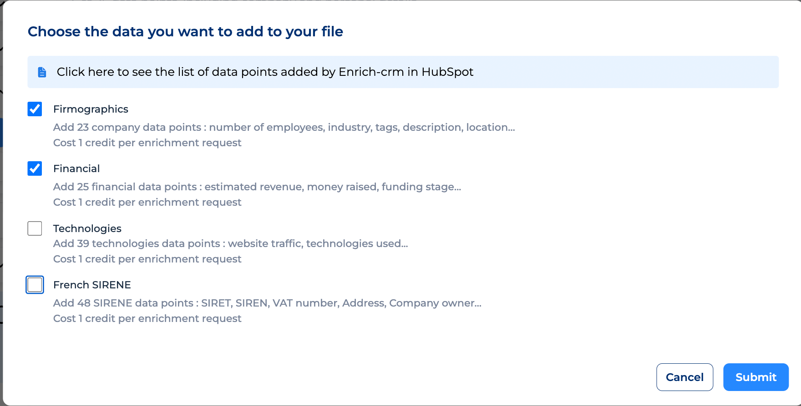
Task: Enable the French SIRENE checkbox
Action: [35, 285]
